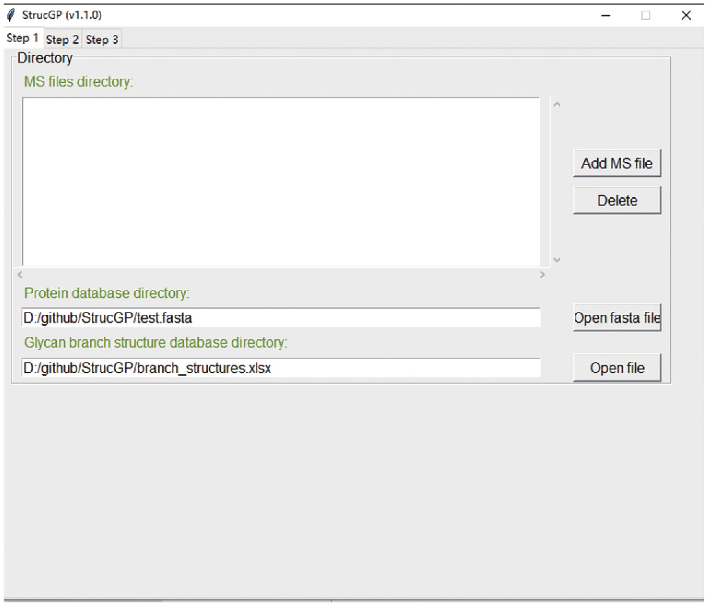Close the StrucGP window
706x606 pixels.
point(686,15)
